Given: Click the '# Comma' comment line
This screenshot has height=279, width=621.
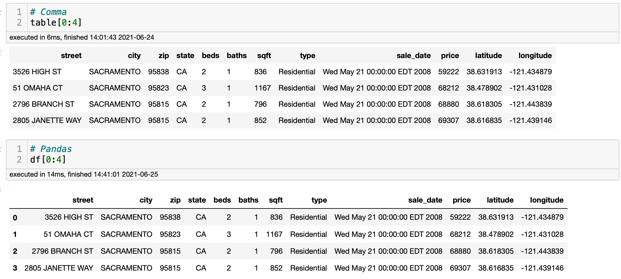Looking at the screenshot, I should 48,12.
